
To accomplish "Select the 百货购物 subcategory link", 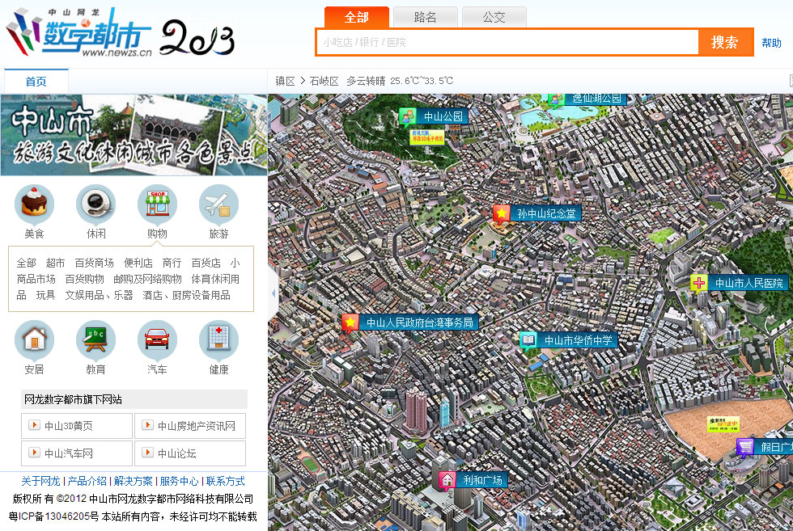I will coord(84,279).
